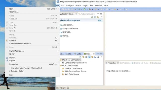
Task: Select Exit from the File menu
Action: [x=32, y=75]
